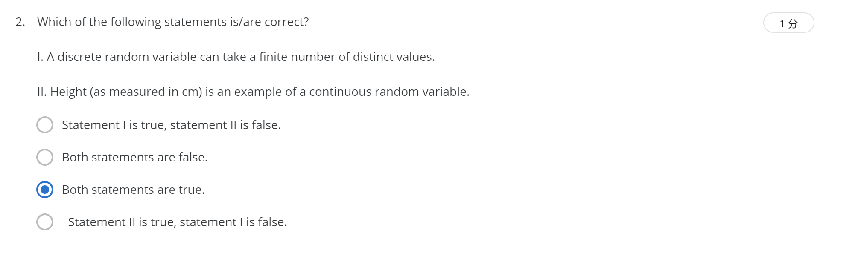Choose the "Both statements are false" radio button

45,157
